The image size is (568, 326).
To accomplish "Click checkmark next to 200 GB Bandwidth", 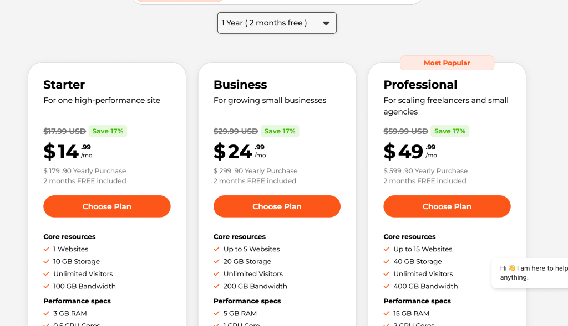I will (217, 286).
